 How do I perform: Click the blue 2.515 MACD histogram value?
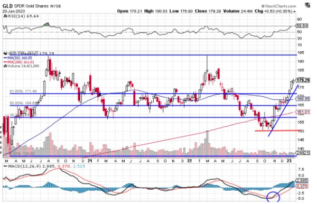coord(79,166)
